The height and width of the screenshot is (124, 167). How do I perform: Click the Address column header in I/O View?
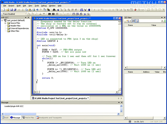coord(146,72)
